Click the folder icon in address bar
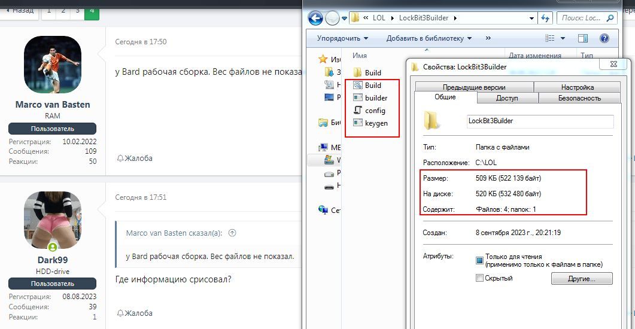This screenshot has height=329, width=635. (355, 18)
